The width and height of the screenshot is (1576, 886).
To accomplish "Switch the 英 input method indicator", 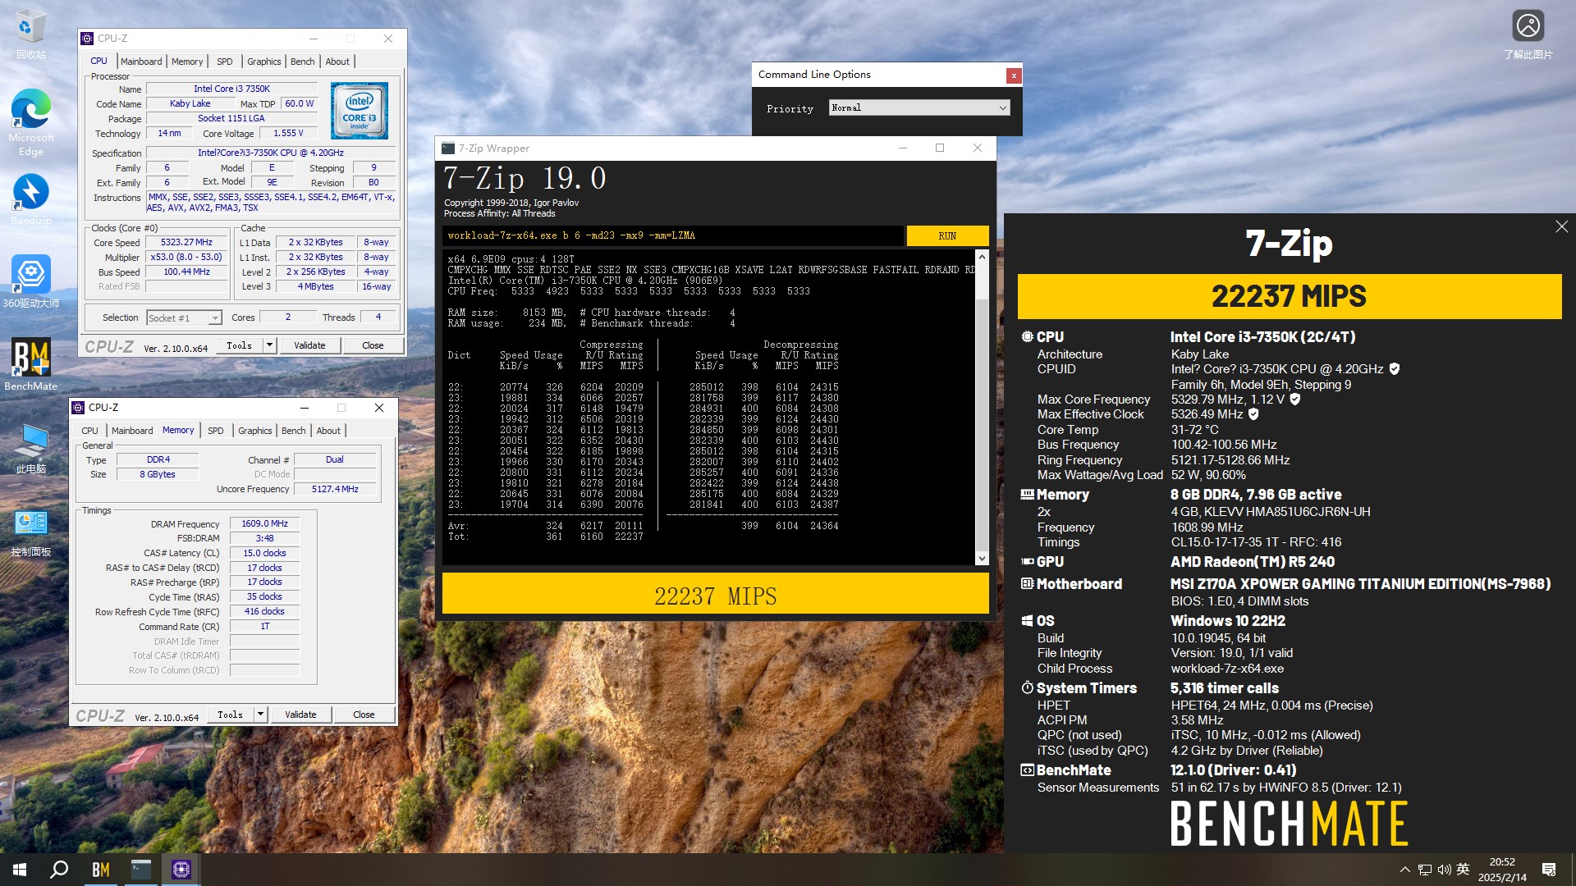I will tap(1463, 870).
